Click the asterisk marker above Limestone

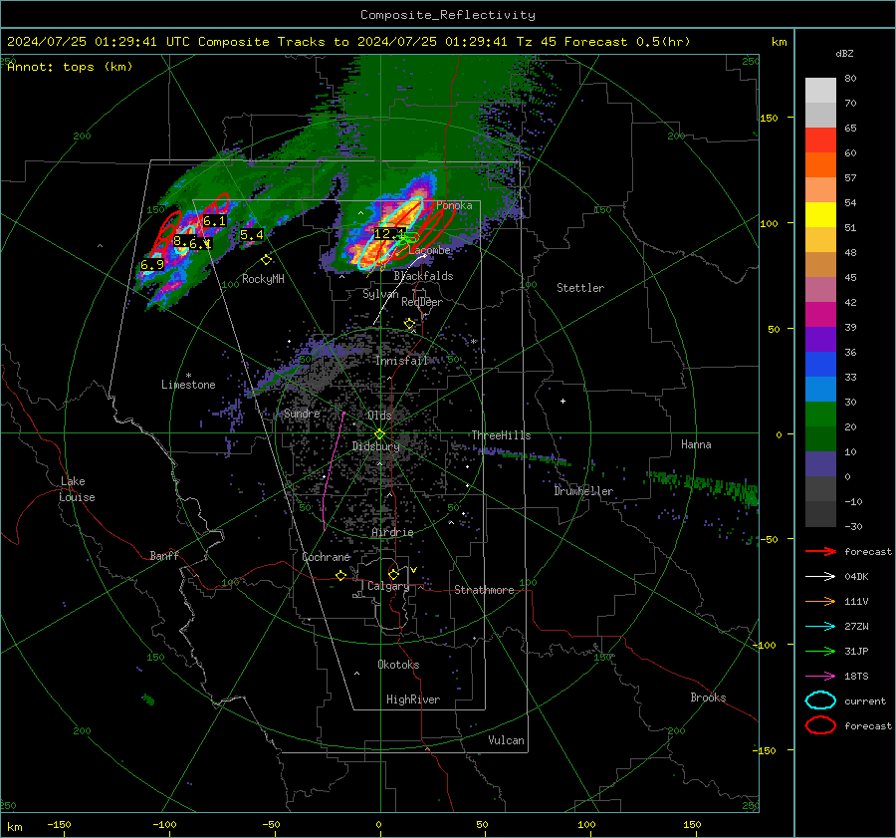[188, 376]
